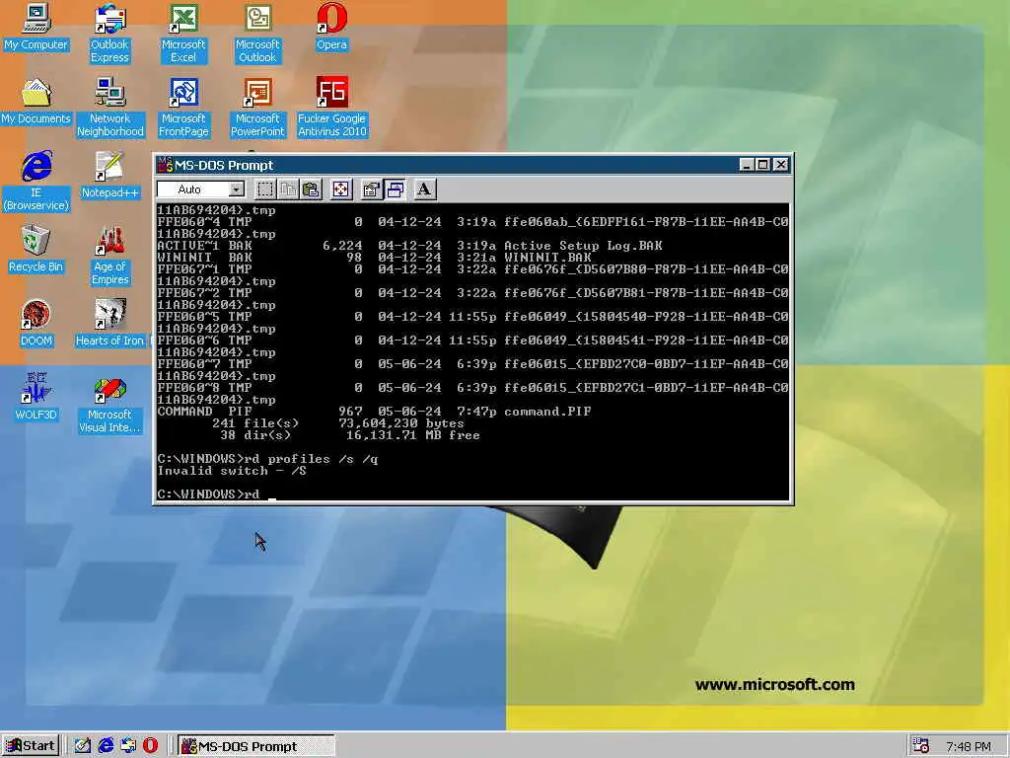This screenshot has width=1010, height=758.
Task: Open the Start menu
Action: [x=31, y=746]
